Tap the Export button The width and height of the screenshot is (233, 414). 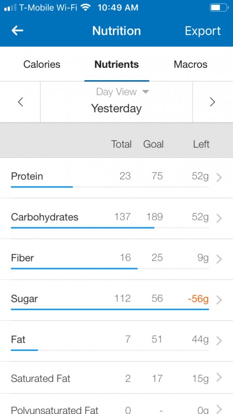[202, 31]
